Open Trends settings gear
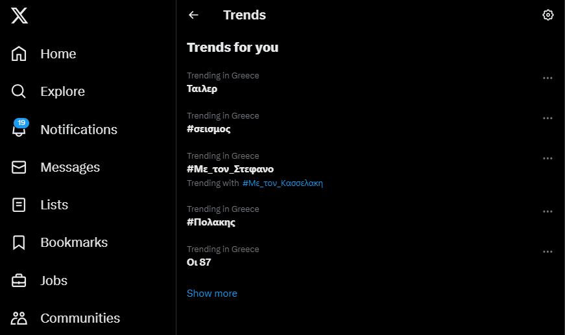The image size is (565, 335). point(548,15)
